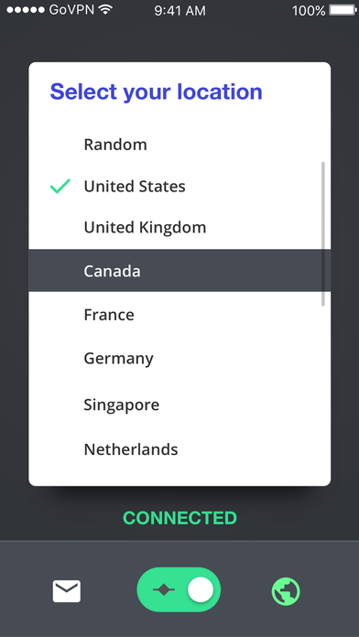
Task: Choose Netherlands as the location
Action: pyautogui.click(x=179, y=449)
